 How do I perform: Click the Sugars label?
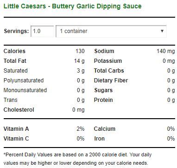[x=103, y=90]
